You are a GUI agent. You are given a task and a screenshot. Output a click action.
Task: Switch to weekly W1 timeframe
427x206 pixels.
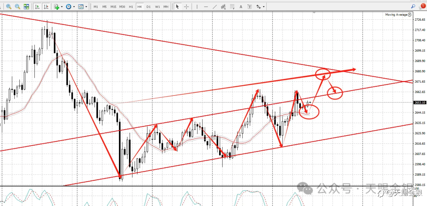pos(157,7)
